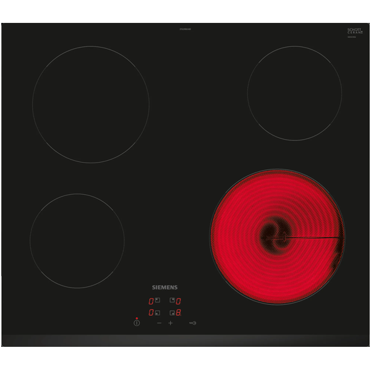Click the glowing red front-right burner
The height and width of the screenshot is (371, 371).
[277, 237]
